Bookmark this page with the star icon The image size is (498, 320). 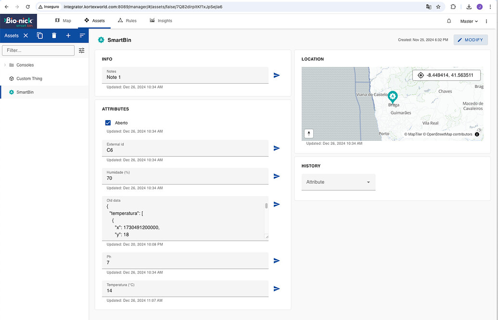pyautogui.click(x=438, y=7)
